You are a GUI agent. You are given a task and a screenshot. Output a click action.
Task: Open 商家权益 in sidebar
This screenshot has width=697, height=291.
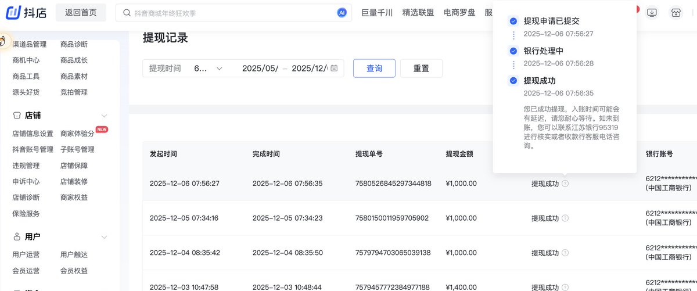(74, 197)
